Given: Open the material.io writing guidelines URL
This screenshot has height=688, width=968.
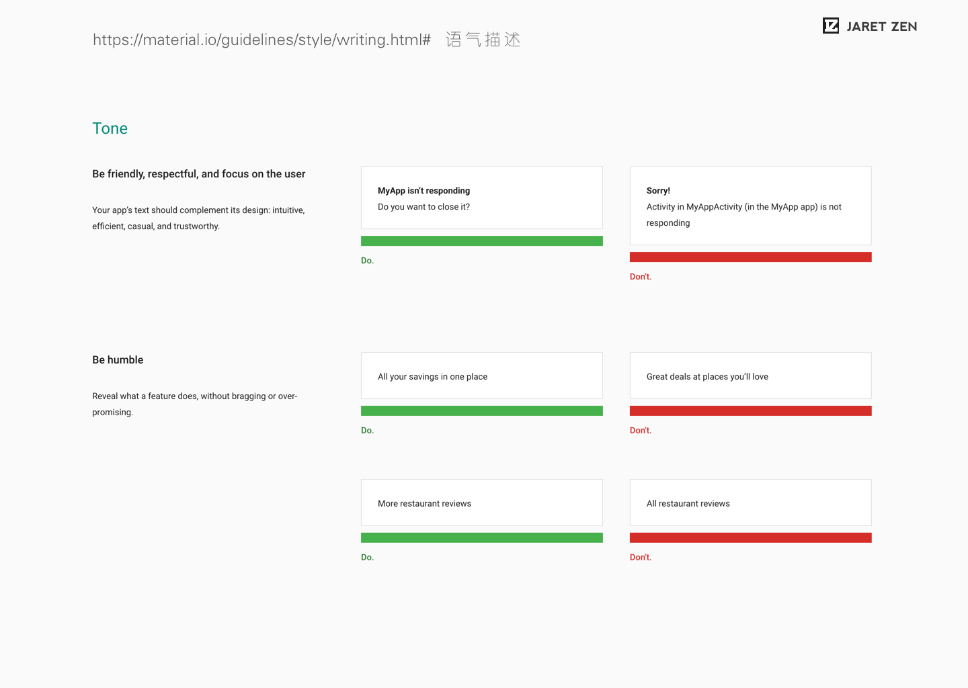Looking at the screenshot, I should 261,40.
